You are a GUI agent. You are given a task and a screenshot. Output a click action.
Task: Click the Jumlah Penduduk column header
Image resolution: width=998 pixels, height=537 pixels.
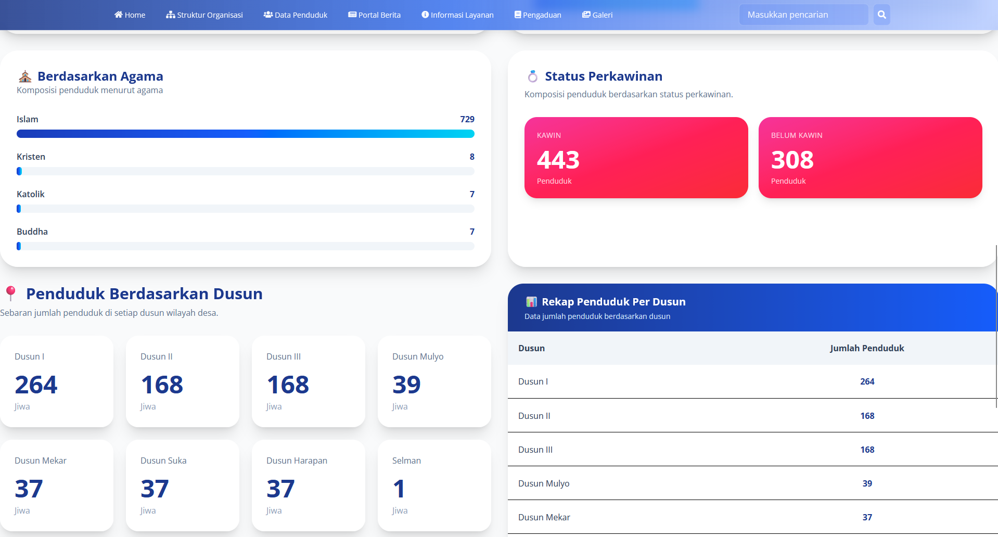pos(867,348)
